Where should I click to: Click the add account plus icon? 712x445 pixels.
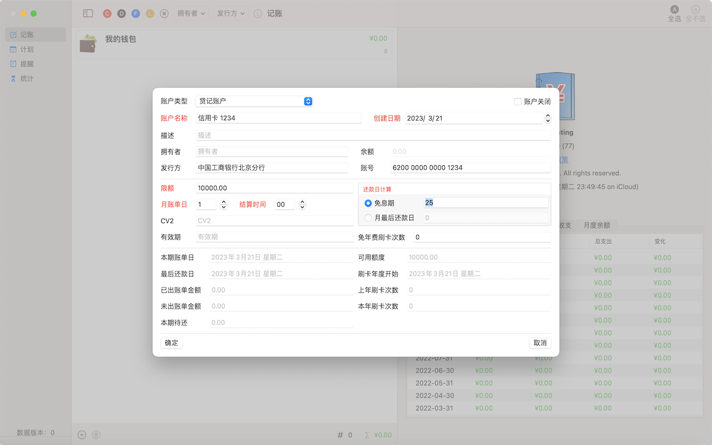point(82,435)
